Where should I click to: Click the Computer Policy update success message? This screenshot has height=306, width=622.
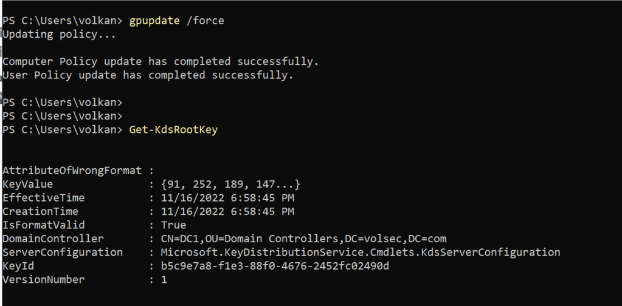click(x=161, y=61)
